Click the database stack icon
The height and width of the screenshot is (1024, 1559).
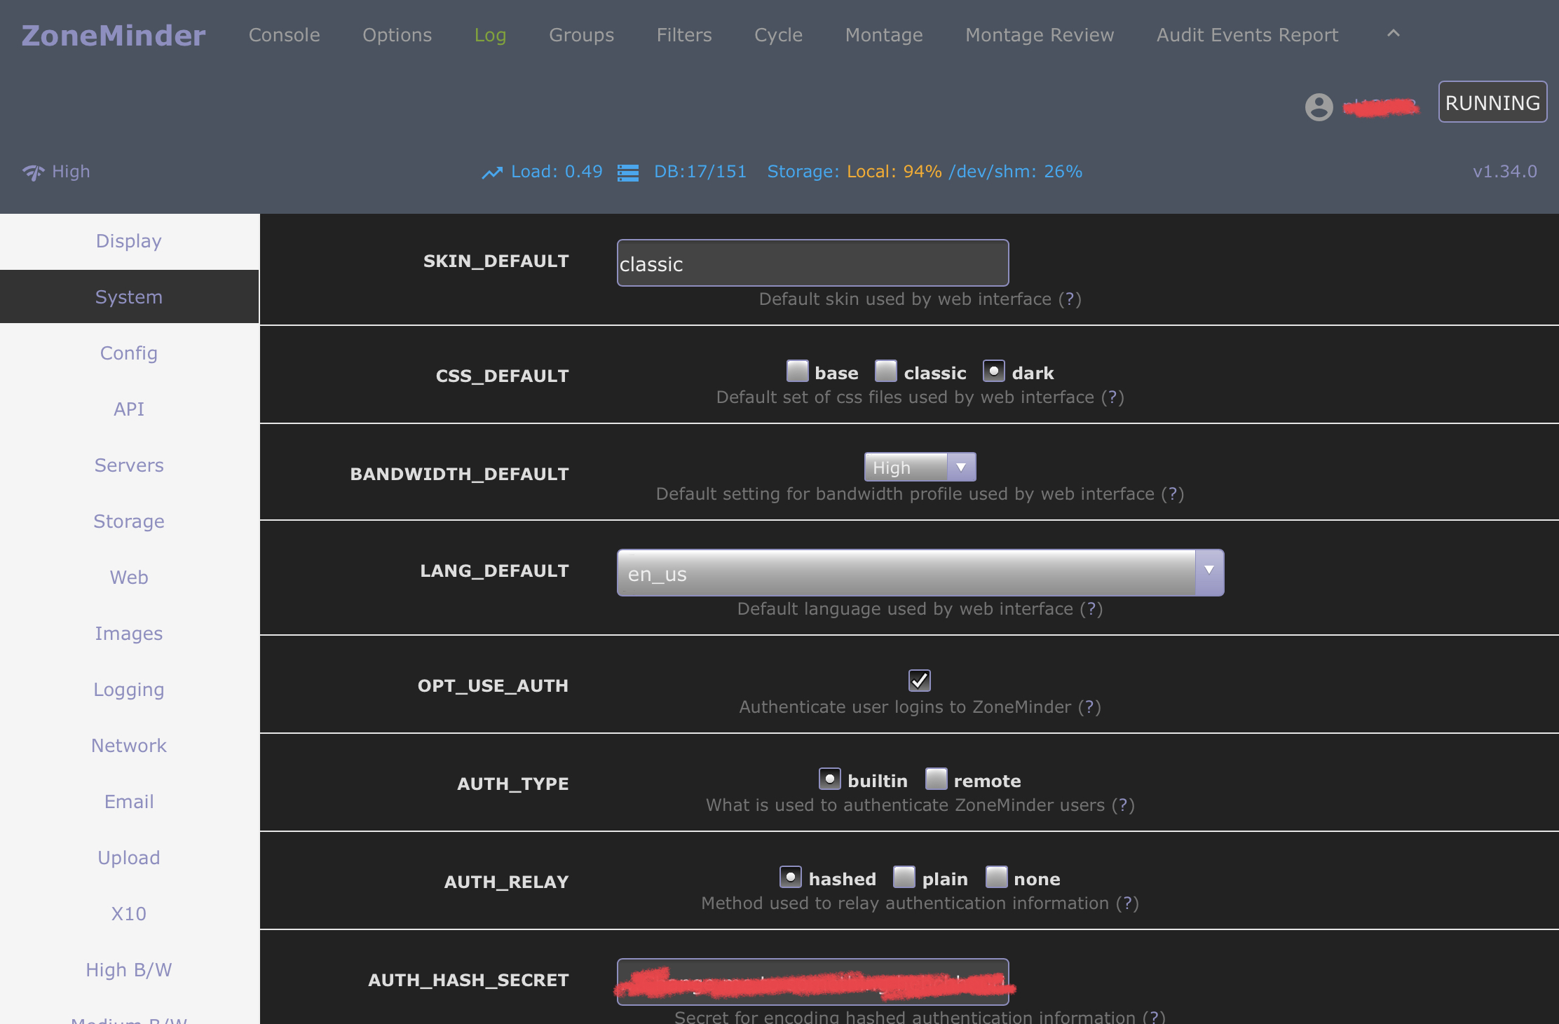[x=627, y=172]
